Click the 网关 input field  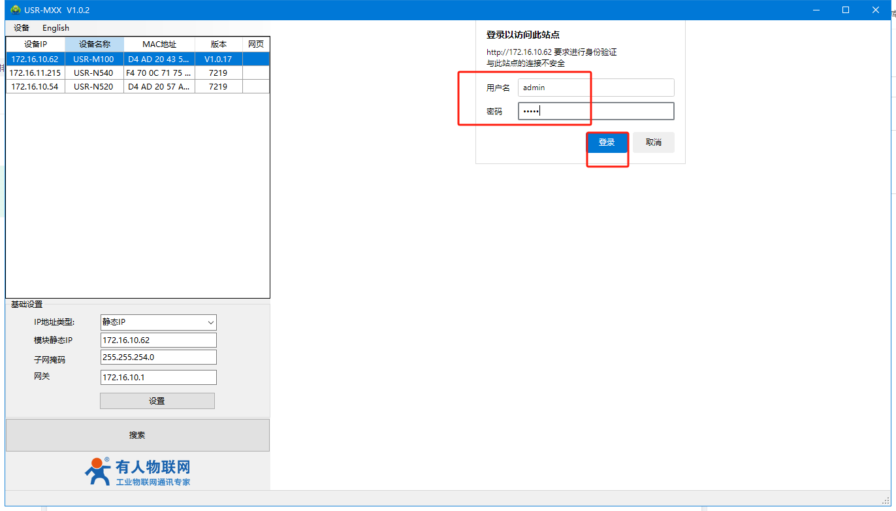point(158,377)
